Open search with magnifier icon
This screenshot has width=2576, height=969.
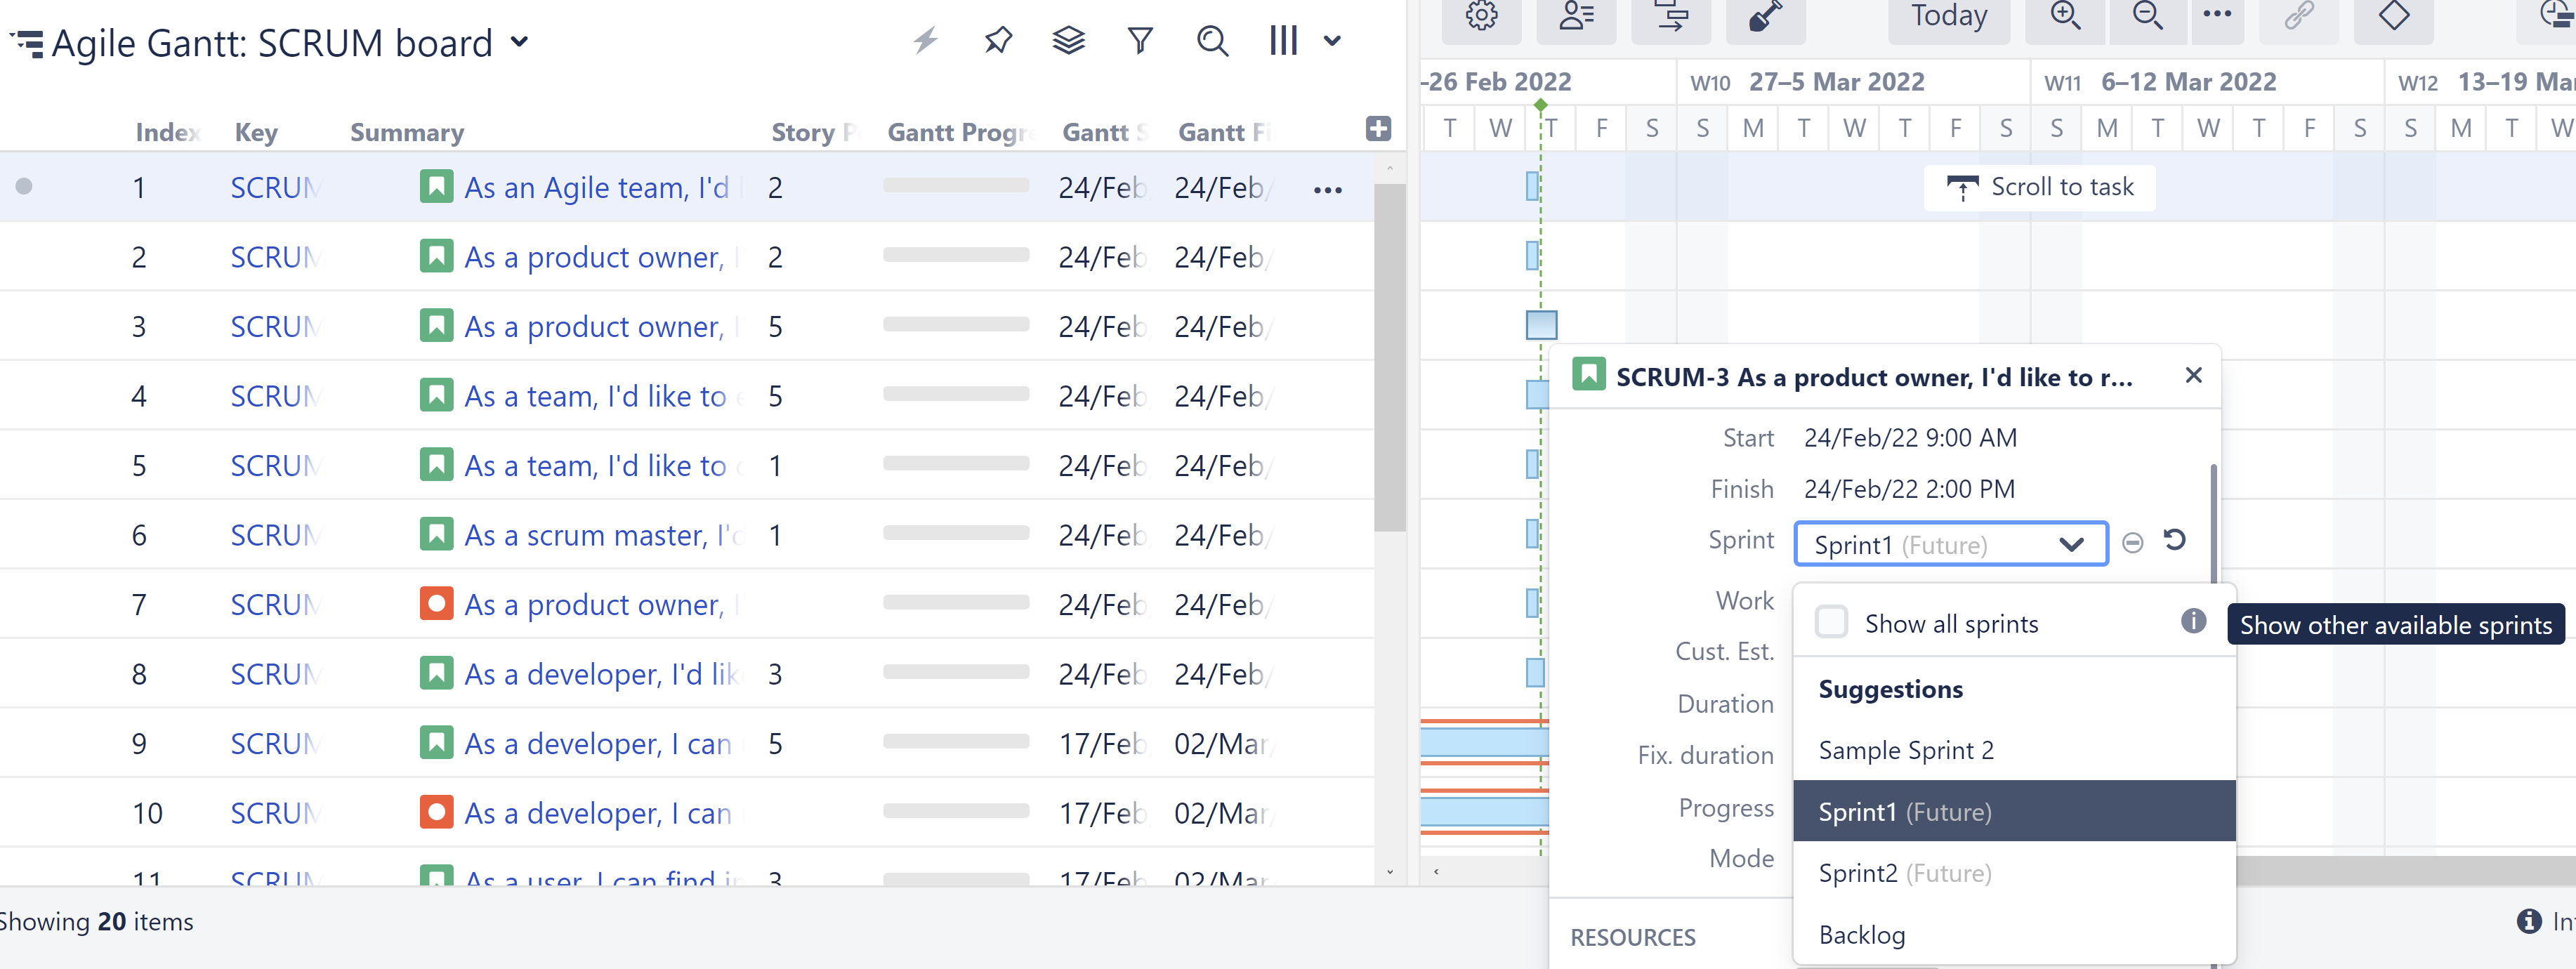pos(1212,41)
